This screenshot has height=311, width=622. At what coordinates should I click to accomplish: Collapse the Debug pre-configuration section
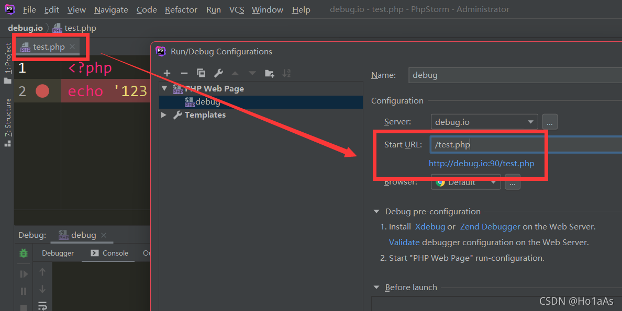click(376, 212)
